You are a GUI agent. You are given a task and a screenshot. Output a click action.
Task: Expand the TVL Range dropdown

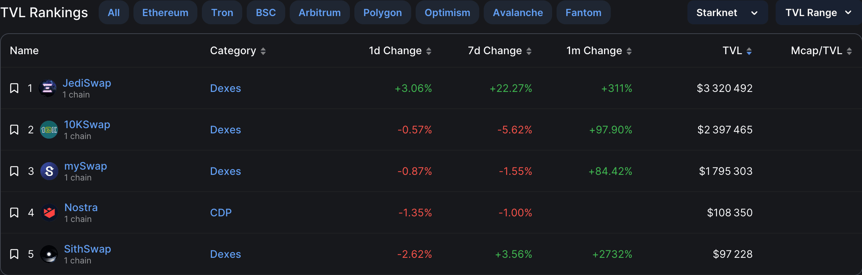pyautogui.click(x=819, y=13)
